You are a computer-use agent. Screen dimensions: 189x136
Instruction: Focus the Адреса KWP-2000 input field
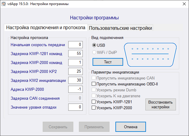coord(75,89)
